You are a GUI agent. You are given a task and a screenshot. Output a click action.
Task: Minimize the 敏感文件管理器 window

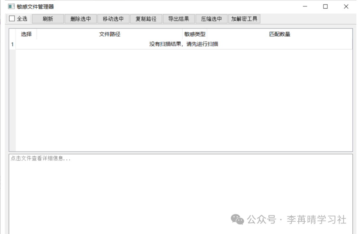tap(305, 7)
